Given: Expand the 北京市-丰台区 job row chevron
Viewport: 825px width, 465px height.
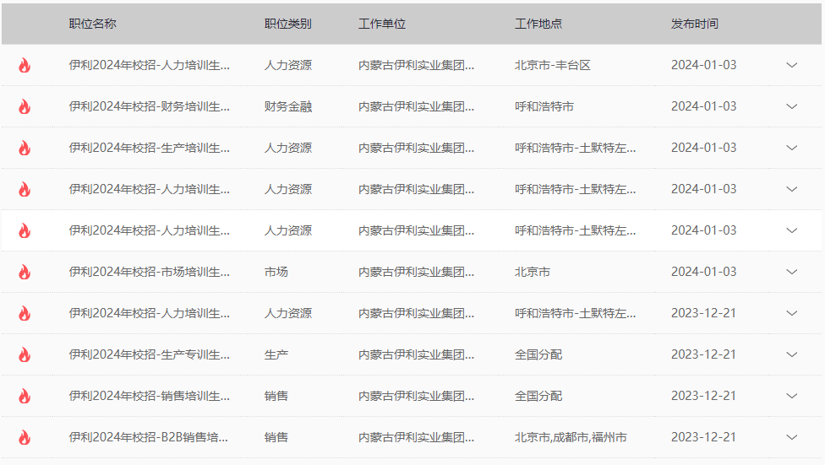Looking at the screenshot, I should pyautogui.click(x=792, y=65).
